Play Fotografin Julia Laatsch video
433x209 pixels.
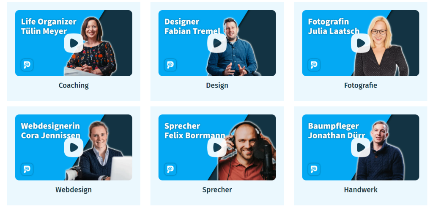click(x=361, y=43)
